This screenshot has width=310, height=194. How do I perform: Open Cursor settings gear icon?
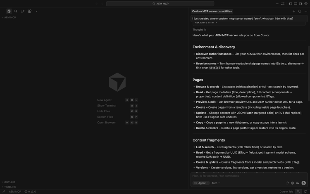[306, 4]
